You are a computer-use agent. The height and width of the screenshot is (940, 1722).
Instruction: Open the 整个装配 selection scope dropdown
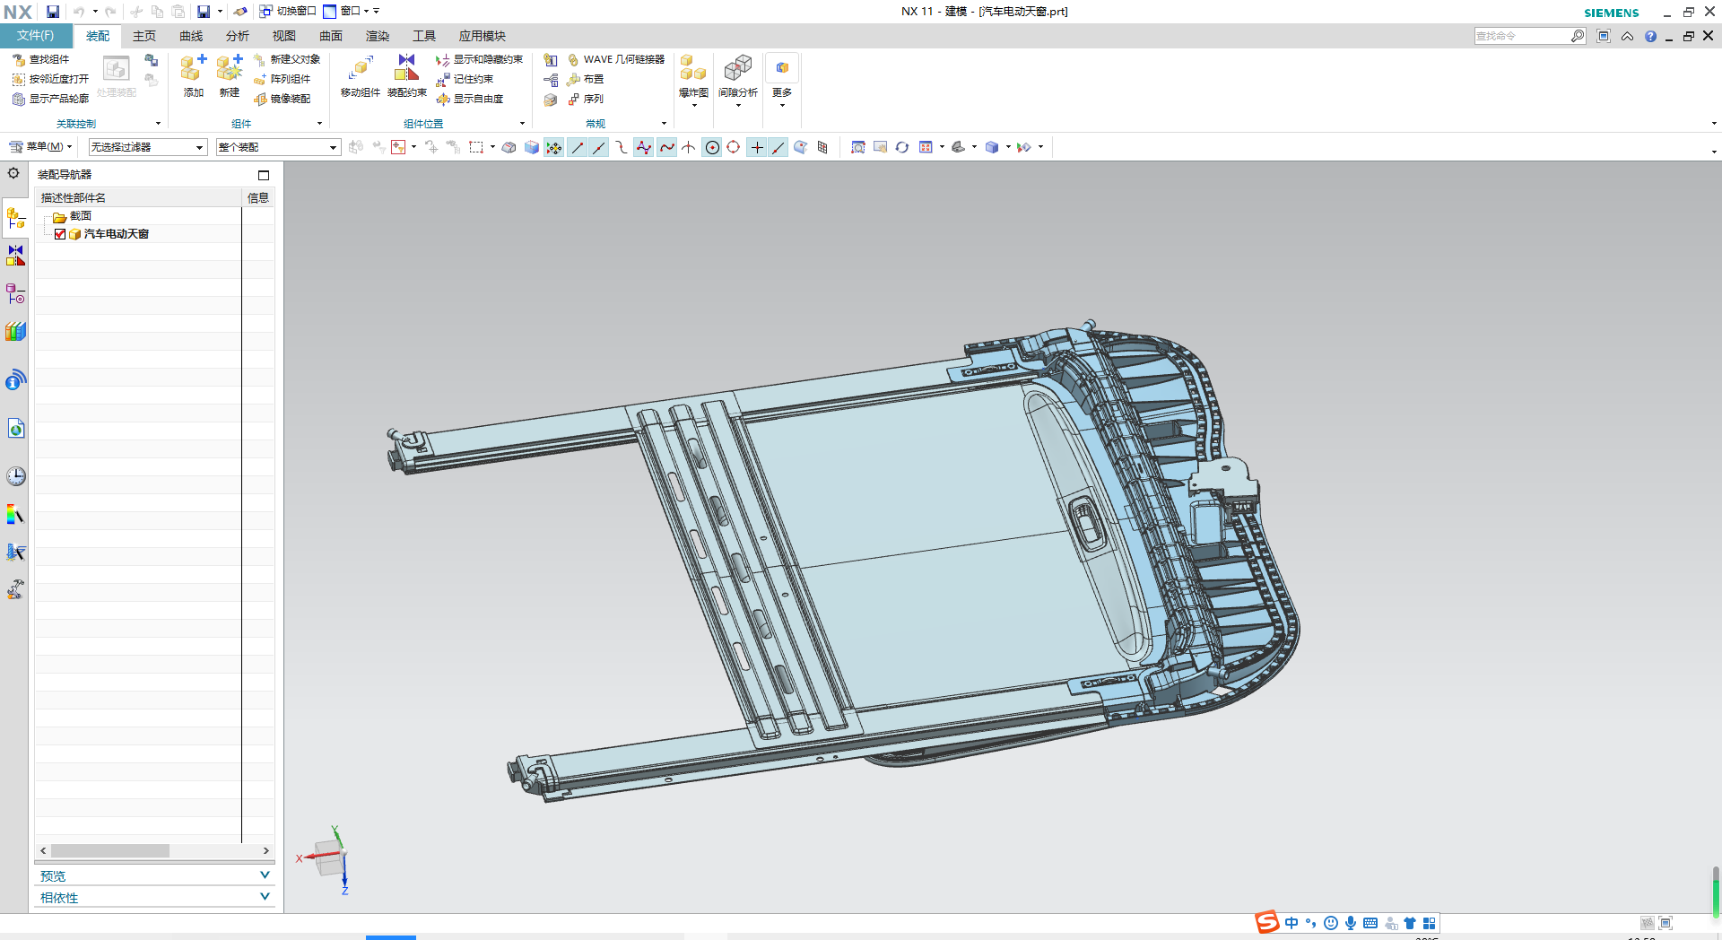click(x=278, y=147)
